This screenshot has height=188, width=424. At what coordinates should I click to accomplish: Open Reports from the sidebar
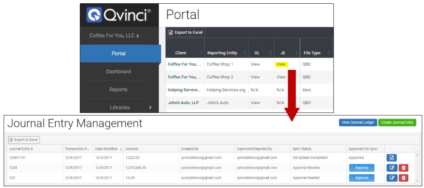point(119,89)
